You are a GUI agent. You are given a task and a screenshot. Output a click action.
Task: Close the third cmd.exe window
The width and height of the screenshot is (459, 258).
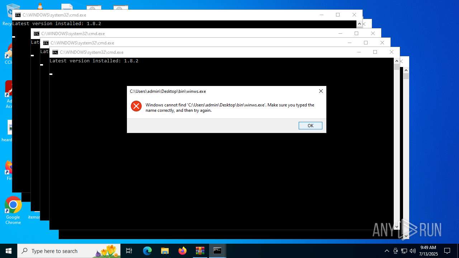click(382, 43)
